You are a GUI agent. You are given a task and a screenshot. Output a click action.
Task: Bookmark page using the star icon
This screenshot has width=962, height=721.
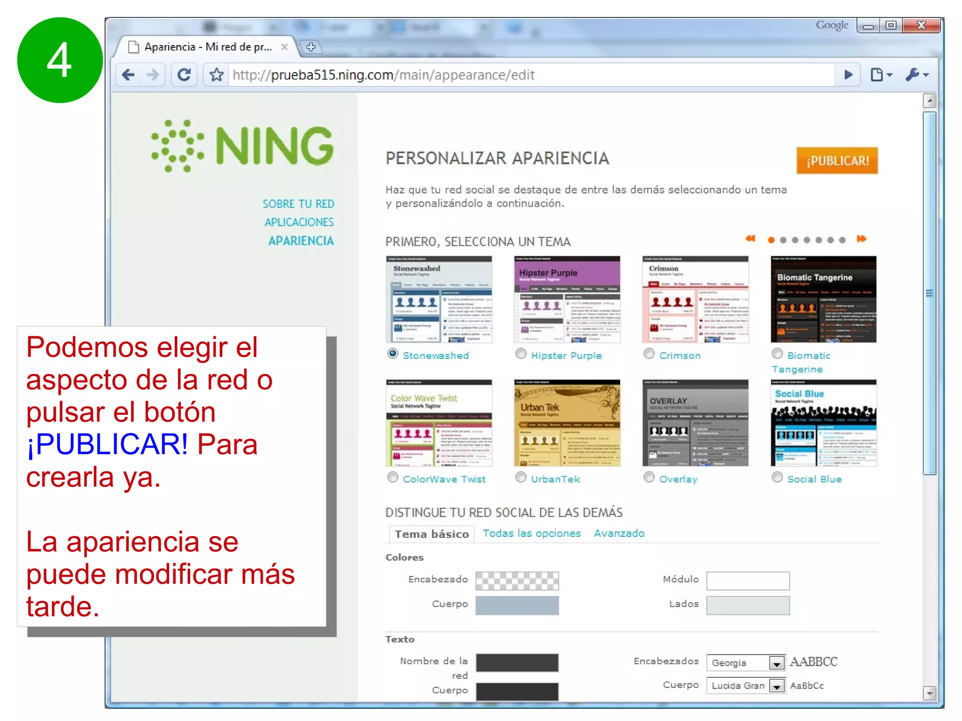click(217, 75)
